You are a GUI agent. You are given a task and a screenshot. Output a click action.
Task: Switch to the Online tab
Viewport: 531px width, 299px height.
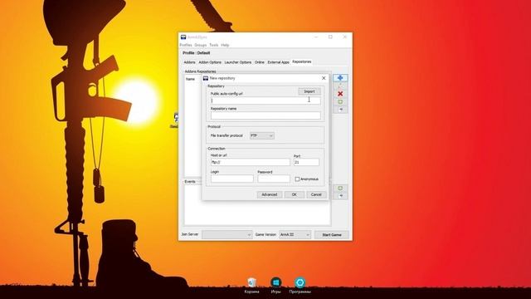260,62
